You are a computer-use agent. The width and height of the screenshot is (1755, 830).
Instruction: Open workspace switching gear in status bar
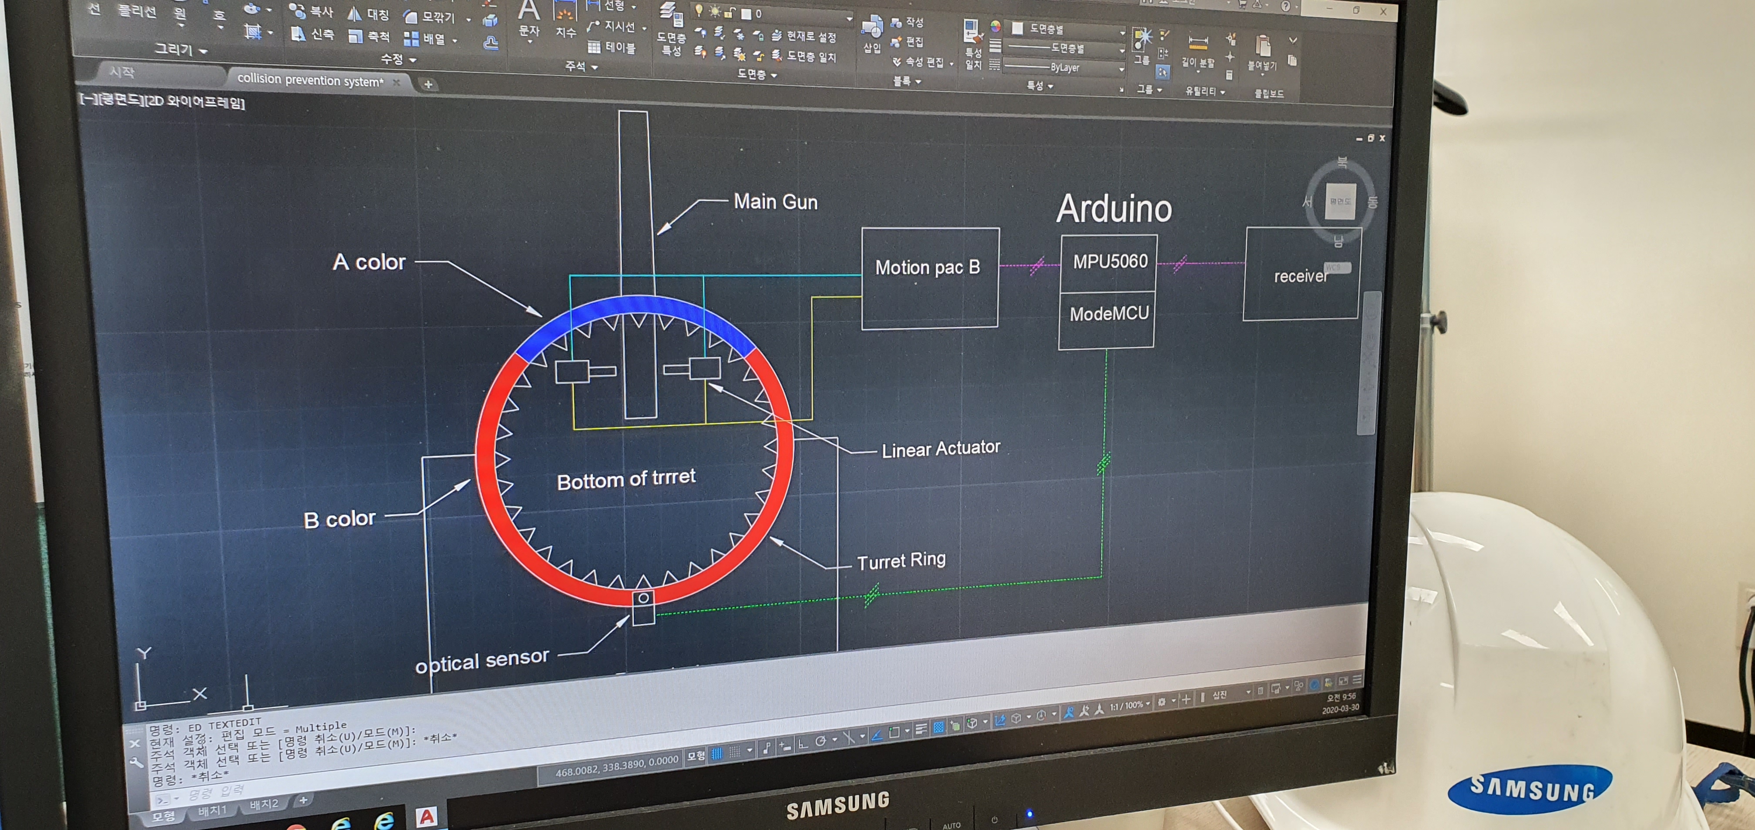click(1162, 702)
